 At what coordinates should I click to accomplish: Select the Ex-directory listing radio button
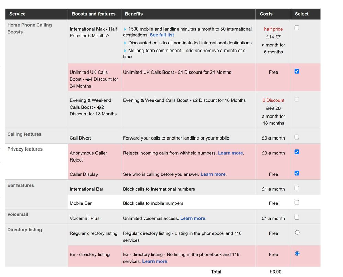pos(297,253)
